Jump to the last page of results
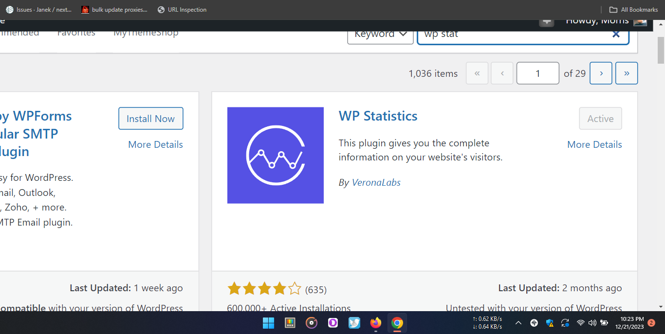Image resolution: width=665 pixels, height=334 pixels. click(627, 73)
